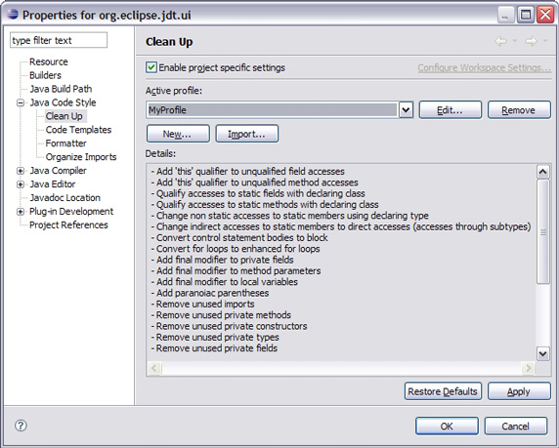Expand the Java Compiler node
Image resolution: width=559 pixels, height=448 pixels.
[21, 171]
